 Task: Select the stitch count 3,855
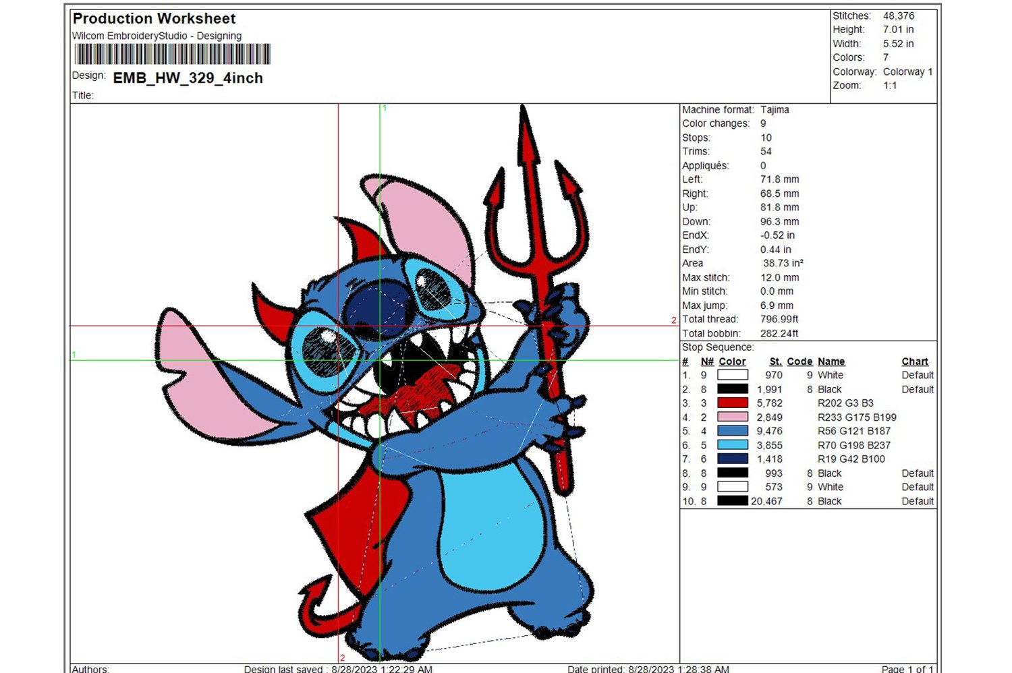(770, 445)
